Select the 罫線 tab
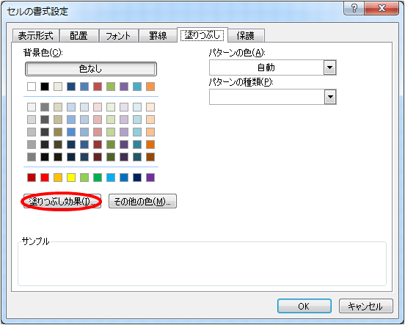405x325 pixels. tap(158, 35)
